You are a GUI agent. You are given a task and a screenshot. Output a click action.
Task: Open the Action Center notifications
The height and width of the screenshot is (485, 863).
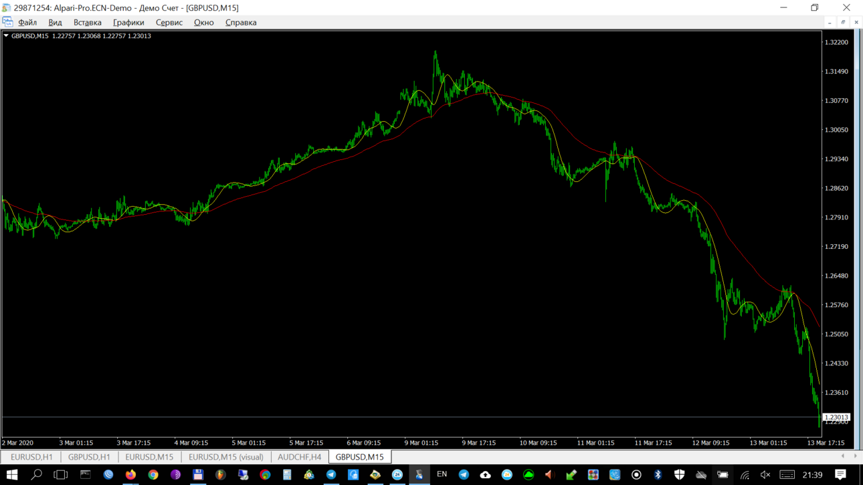click(x=841, y=475)
